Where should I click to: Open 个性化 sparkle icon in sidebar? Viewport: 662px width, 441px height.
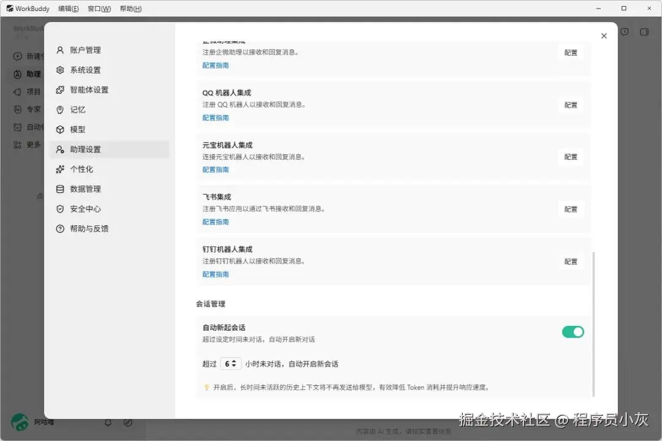60,169
